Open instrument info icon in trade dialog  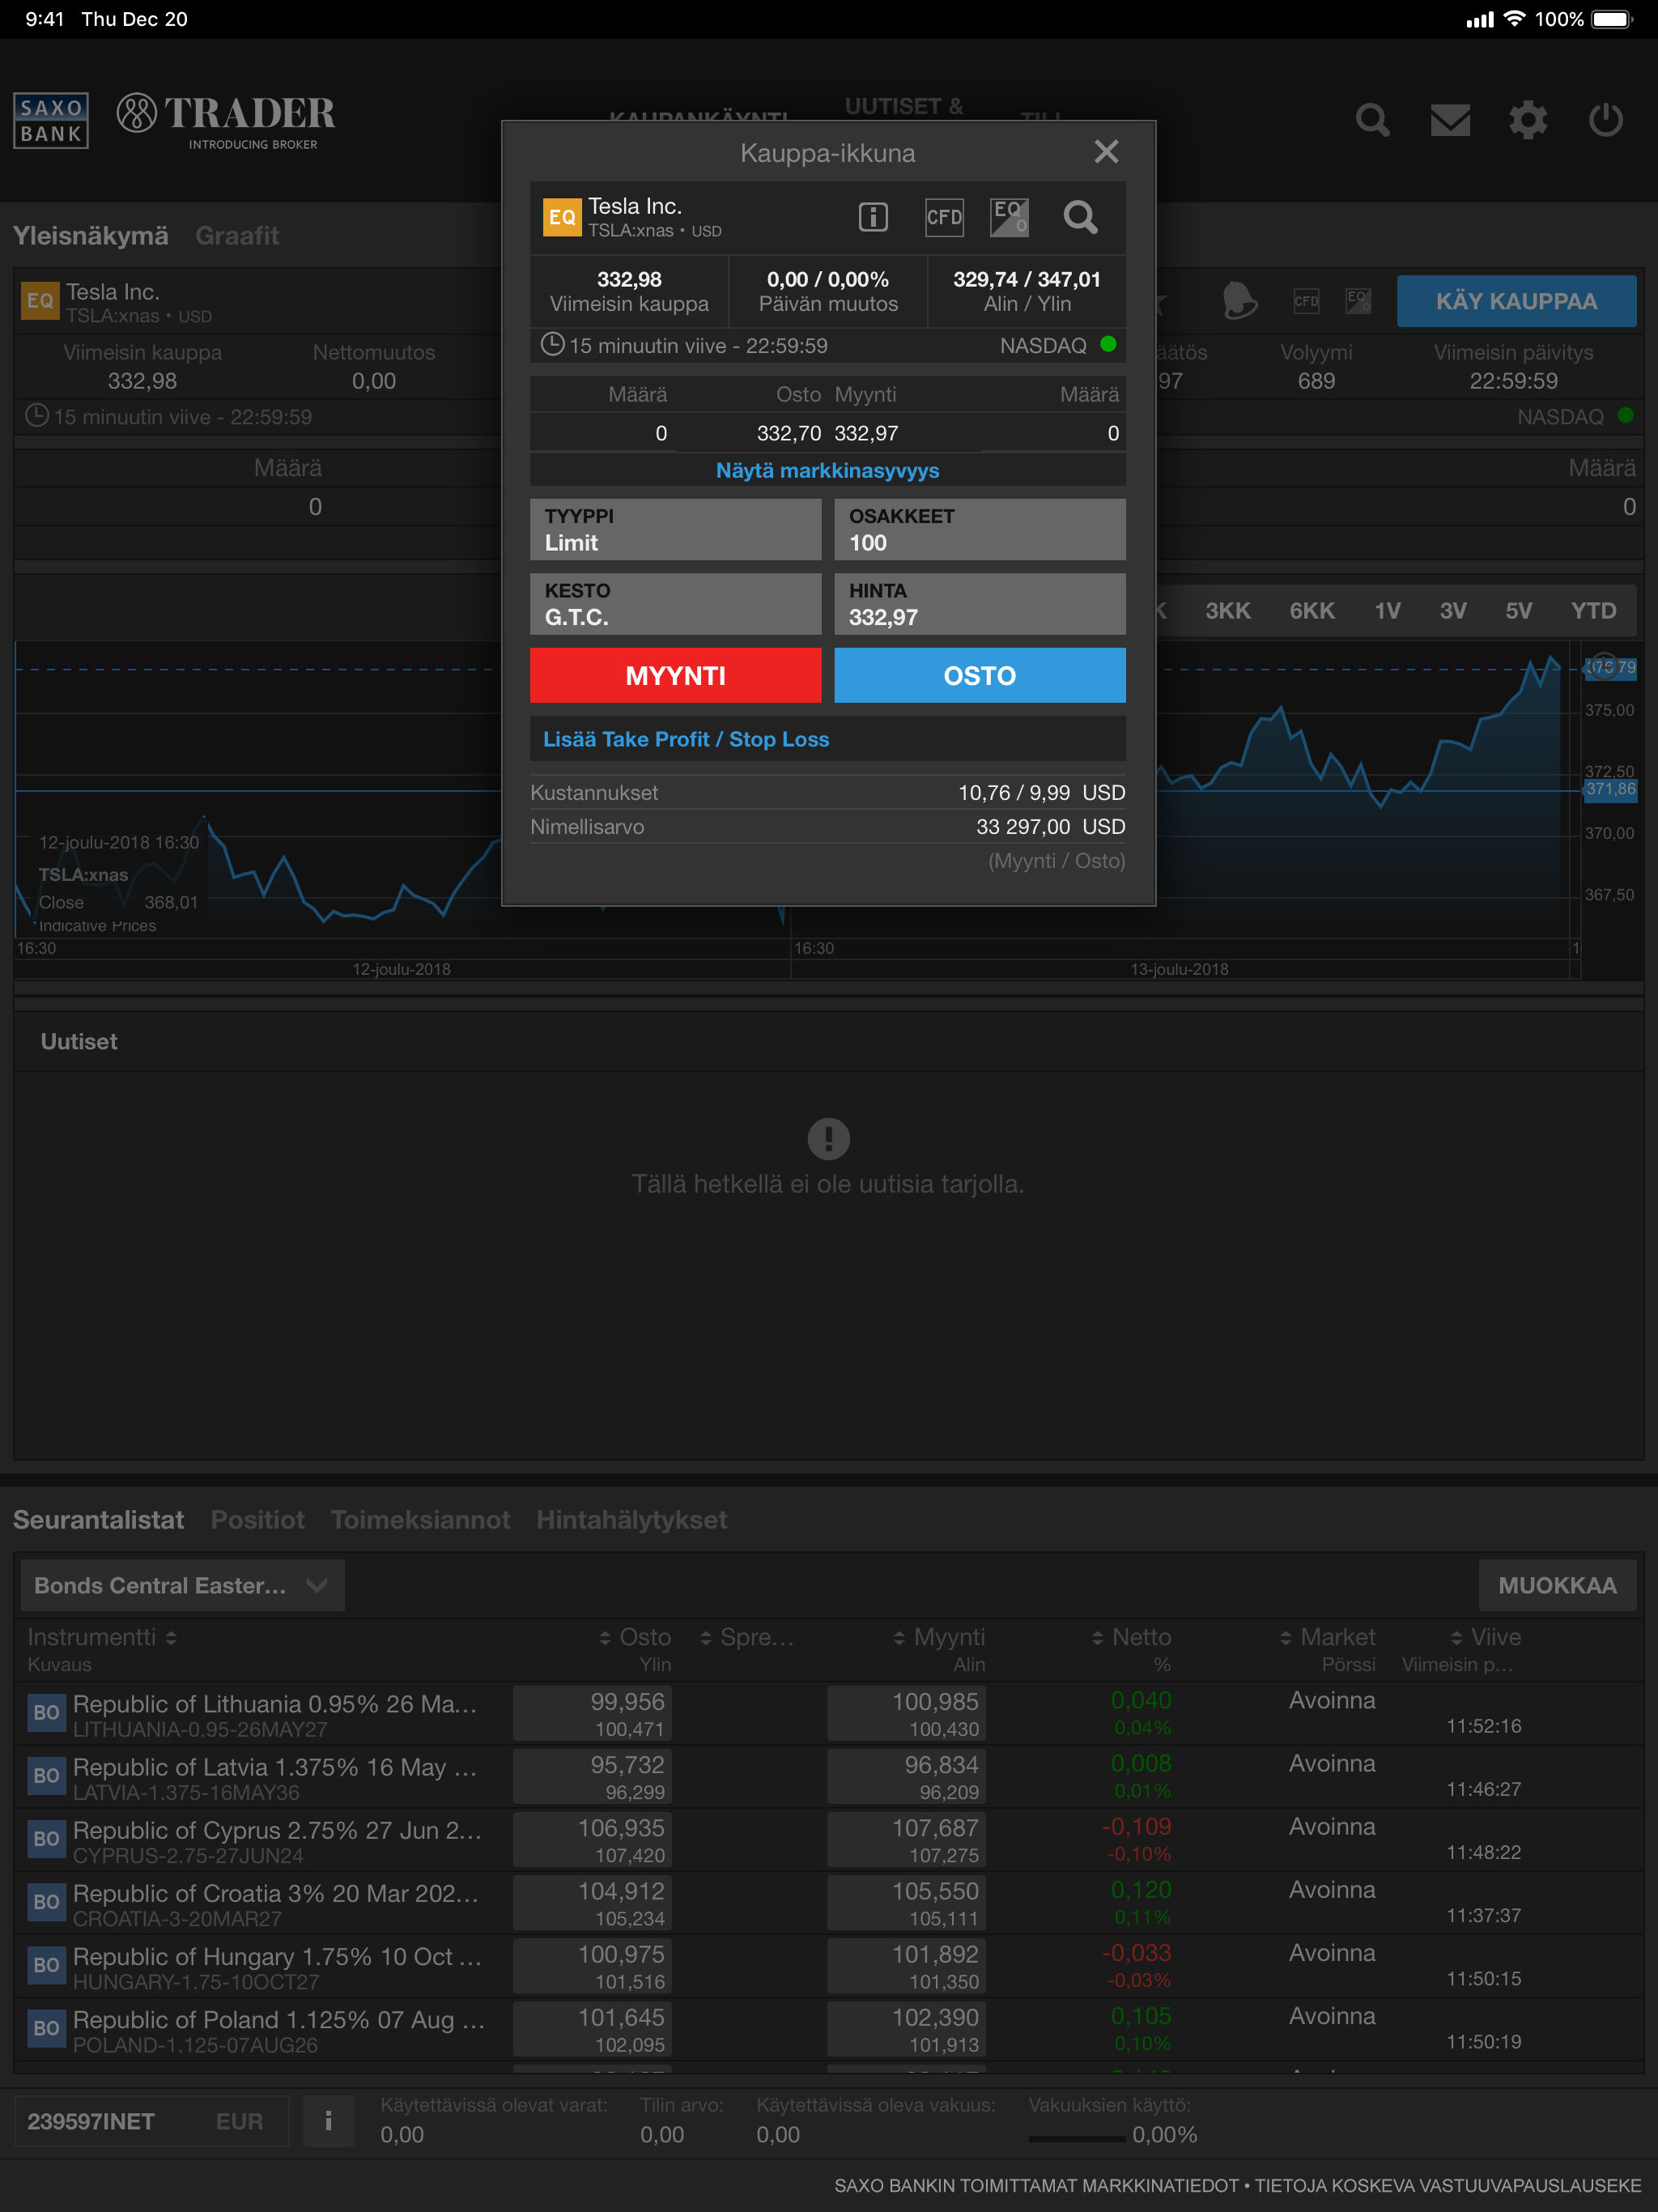point(873,217)
